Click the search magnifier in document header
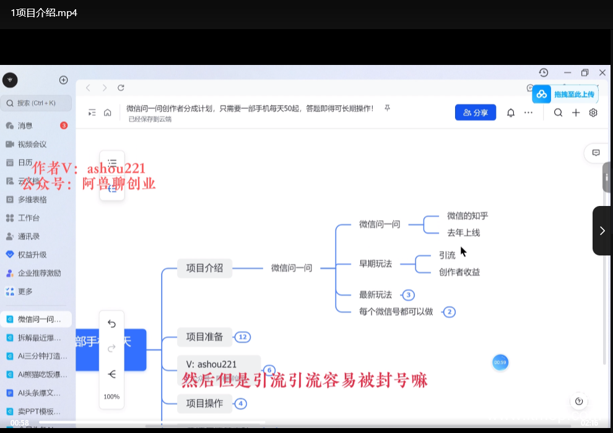This screenshot has height=433, width=613. [558, 113]
